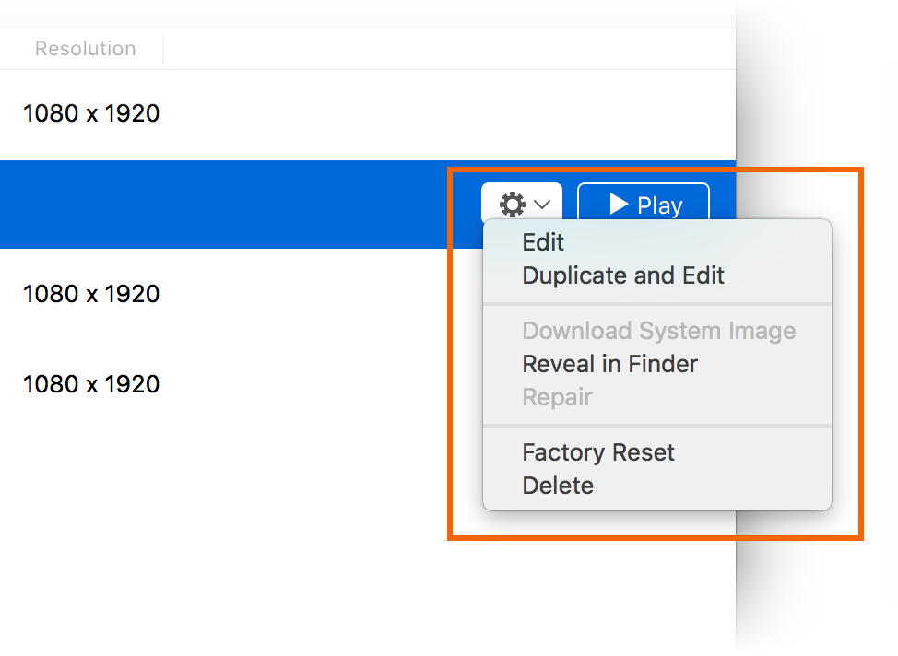Click the Resolution column header
The width and height of the screenshot is (898, 656).
pos(84,48)
